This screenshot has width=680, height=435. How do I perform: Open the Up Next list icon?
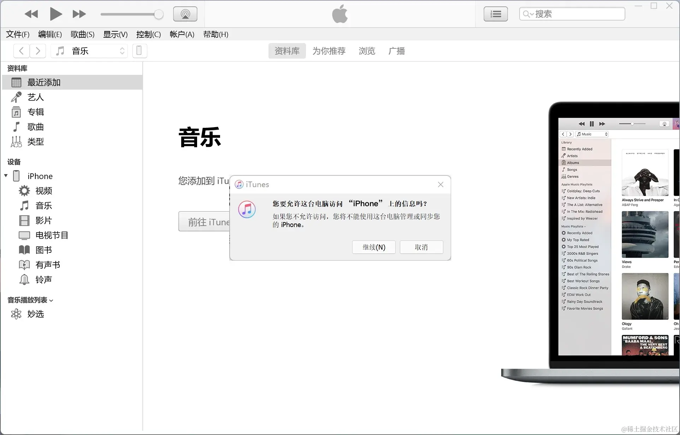pyautogui.click(x=496, y=14)
